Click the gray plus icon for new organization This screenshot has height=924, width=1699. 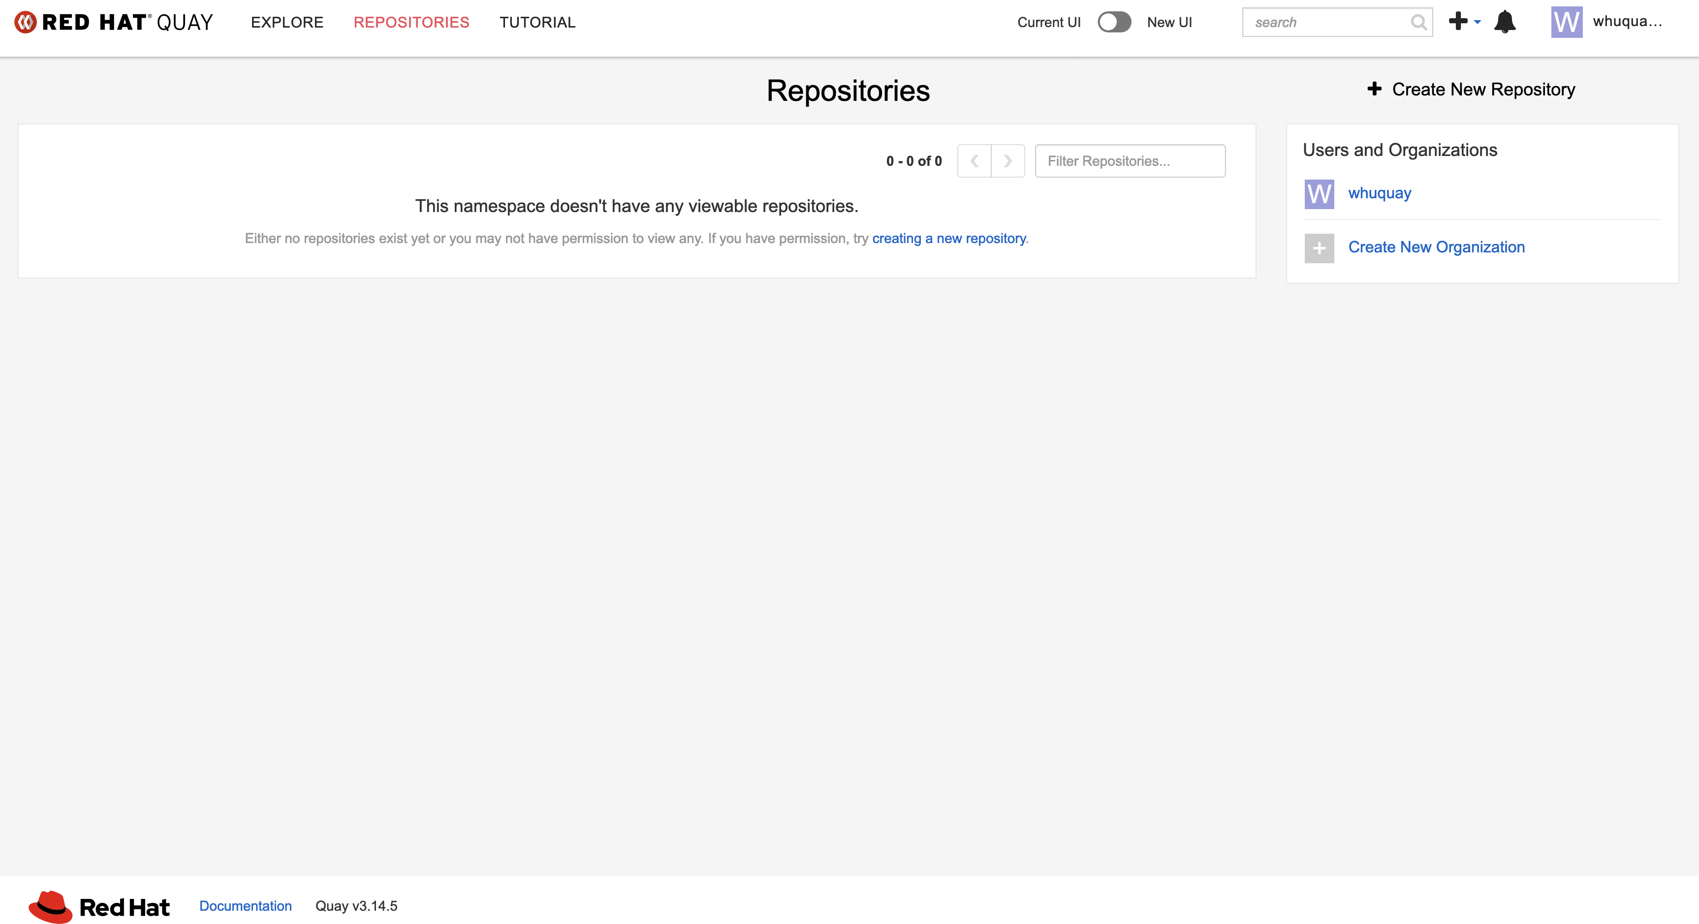point(1319,248)
